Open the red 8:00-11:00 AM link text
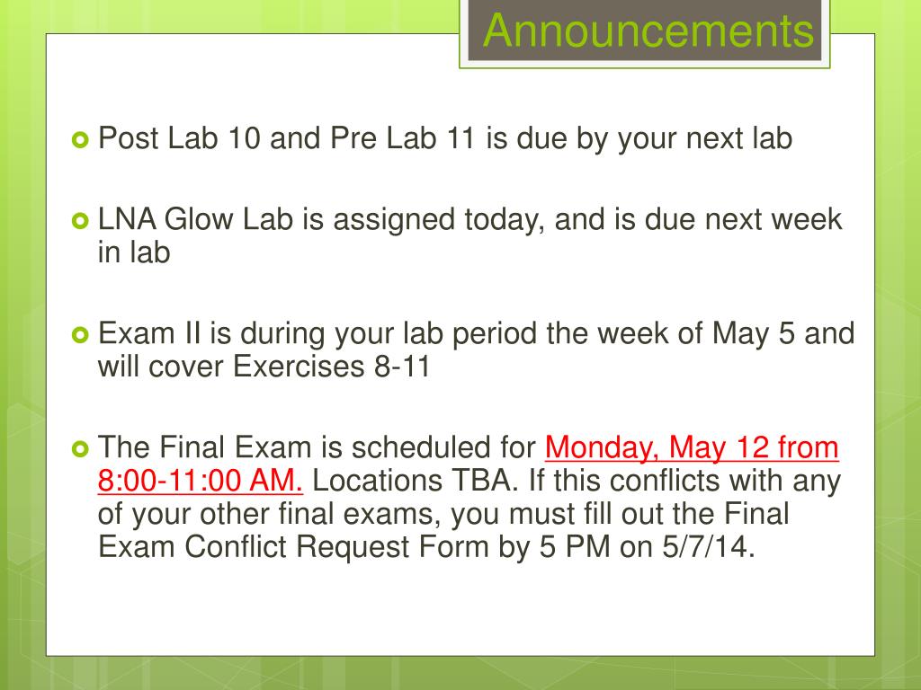921x690 pixels. 200,481
